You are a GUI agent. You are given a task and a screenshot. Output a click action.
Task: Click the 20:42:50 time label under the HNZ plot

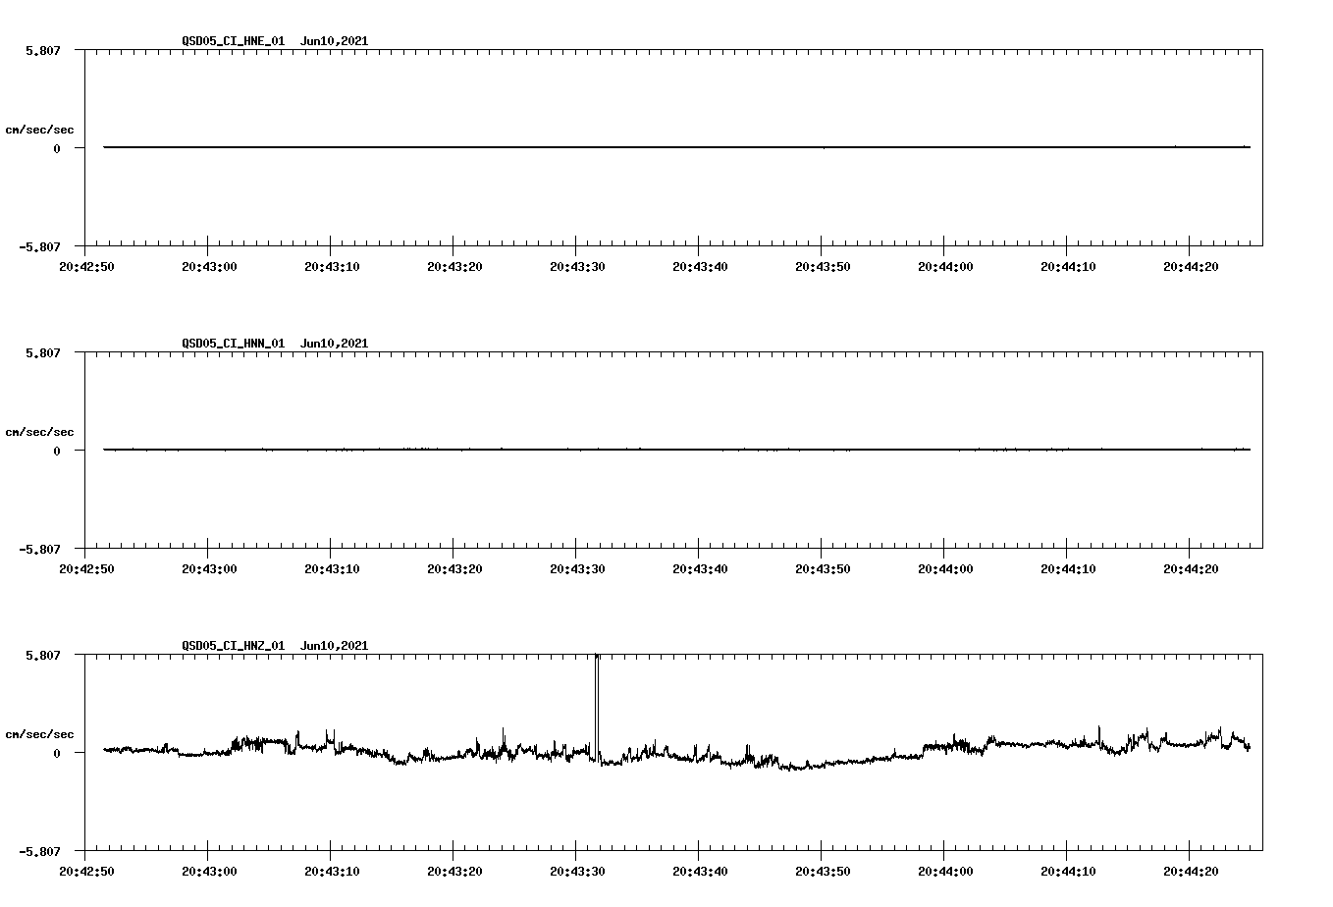point(86,871)
